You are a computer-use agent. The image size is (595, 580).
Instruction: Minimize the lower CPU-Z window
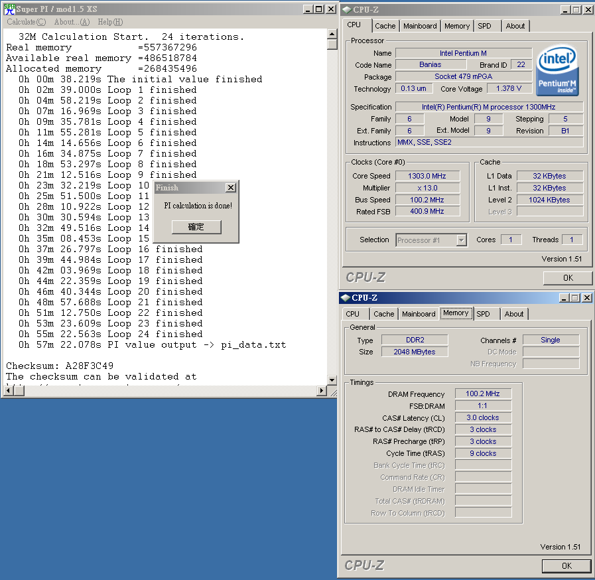[x=564, y=297]
